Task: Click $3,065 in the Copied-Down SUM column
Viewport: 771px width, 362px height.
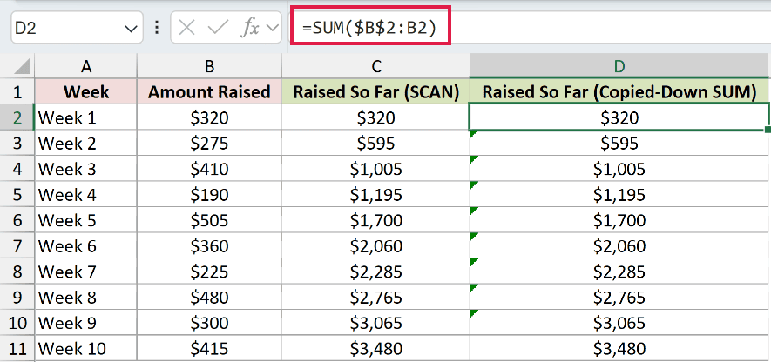Action: (x=619, y=323)
